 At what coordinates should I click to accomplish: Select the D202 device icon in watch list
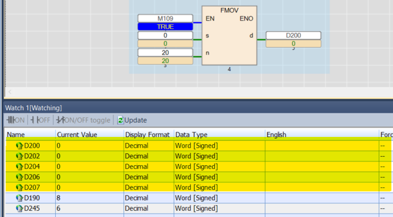pyautogui.click(x=19, y=156)
